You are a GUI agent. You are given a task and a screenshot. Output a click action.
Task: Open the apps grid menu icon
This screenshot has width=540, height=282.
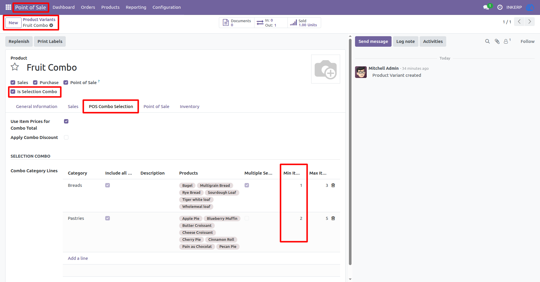click(x=8, y=7)
